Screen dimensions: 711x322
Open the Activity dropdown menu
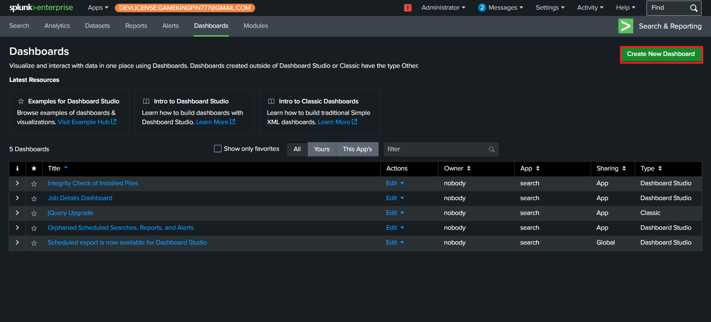(x=590, y=8)
